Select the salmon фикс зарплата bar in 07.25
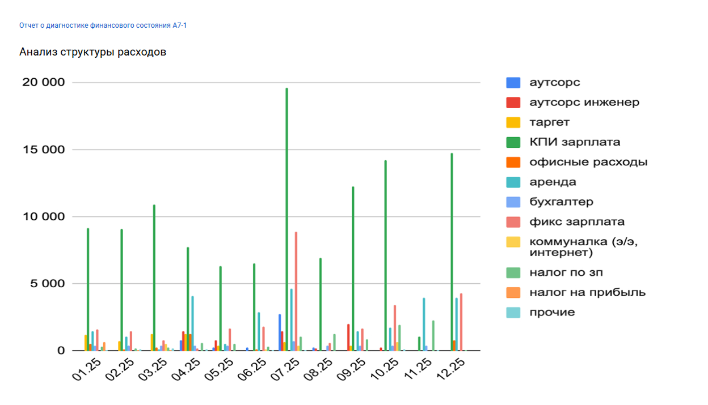This screenshot has width=708, height=405. (296, 291)
